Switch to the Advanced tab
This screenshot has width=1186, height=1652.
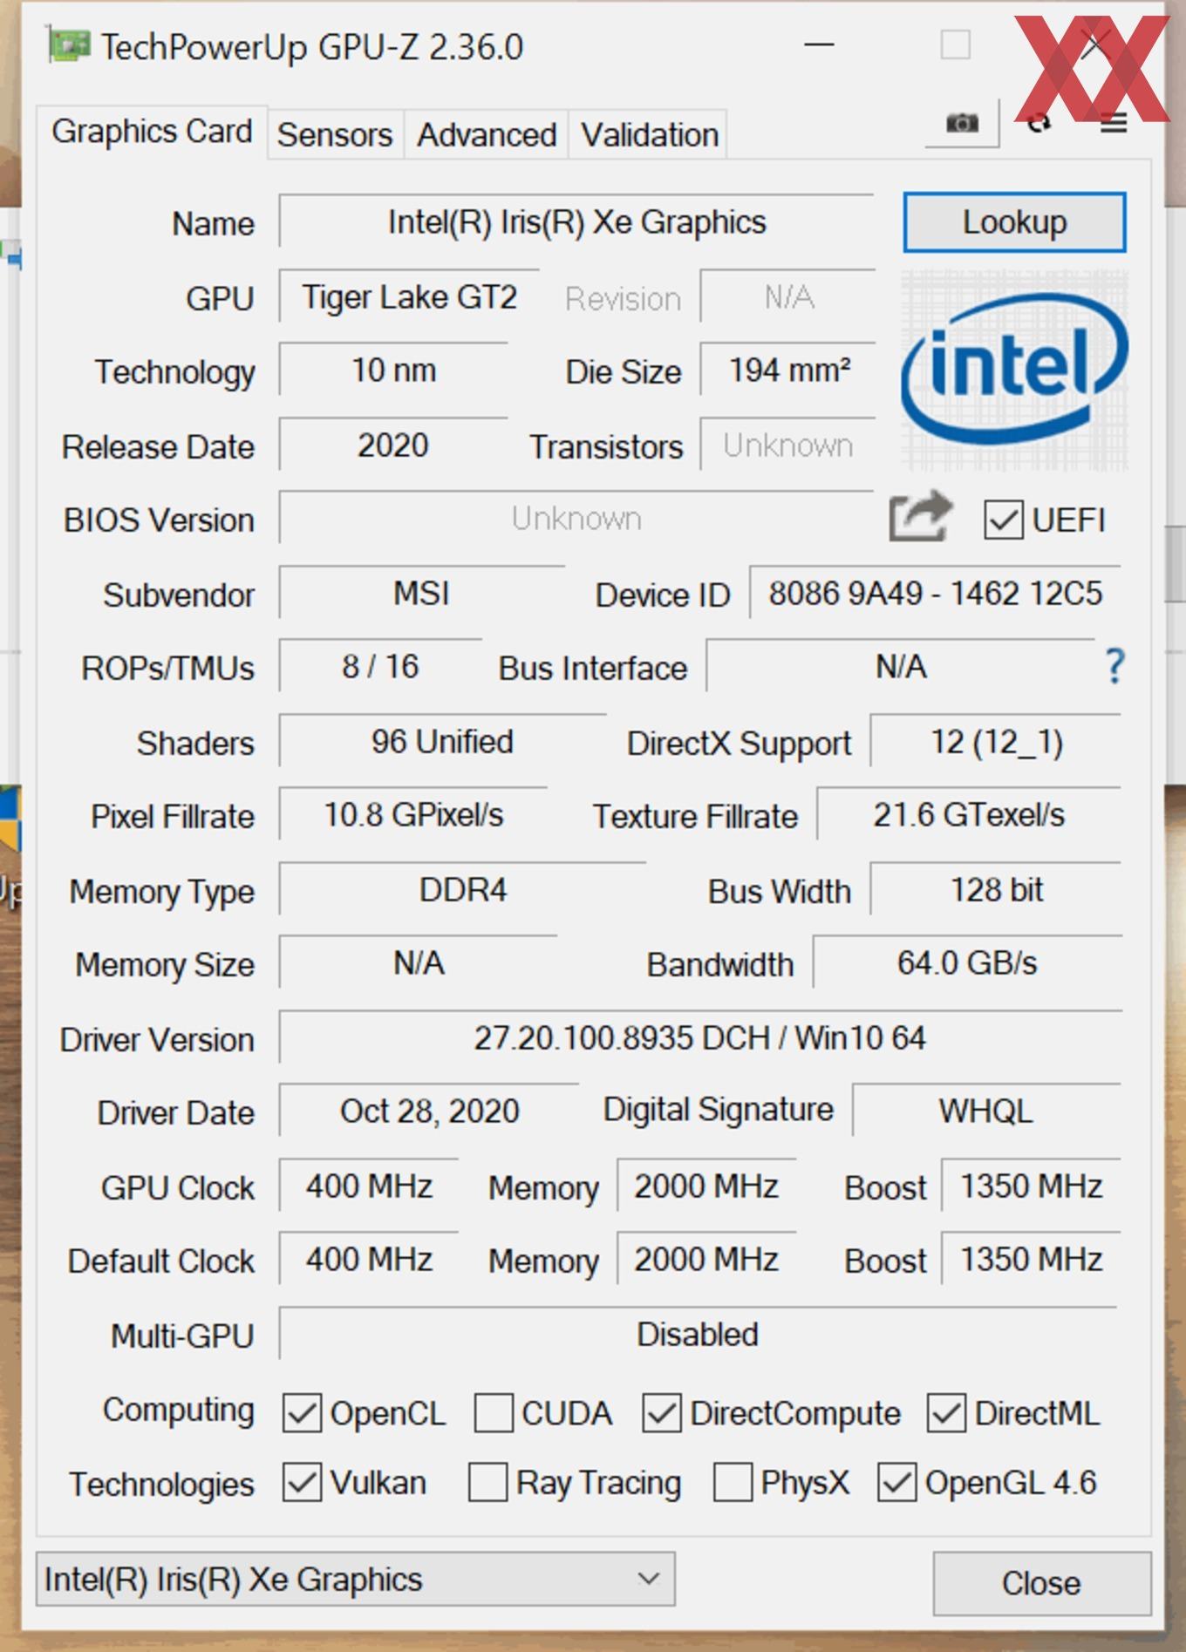pos(487,135)
